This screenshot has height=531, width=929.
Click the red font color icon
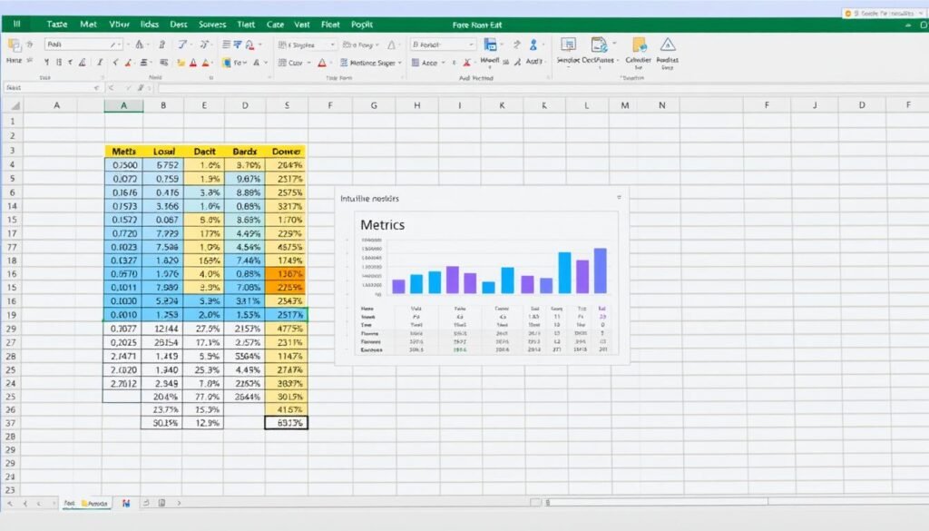click(x=192, y=63)
